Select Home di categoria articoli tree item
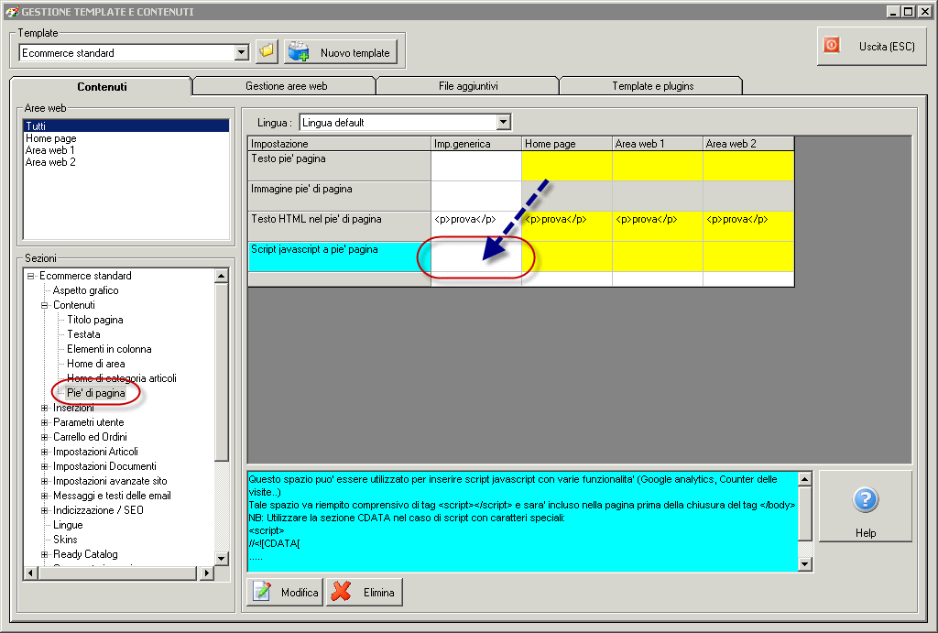Screen dimensions: 938x633 [122, 378]
